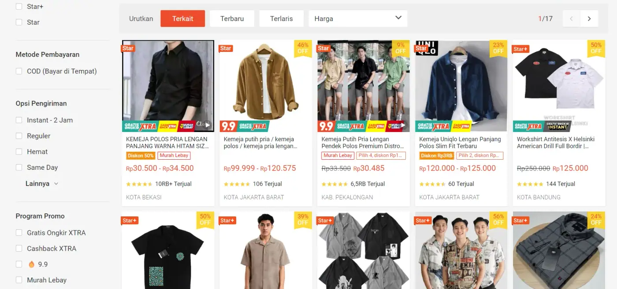This screenshot has width=617, height=289.
Task: Click Murah Lebay banner on black KEMEJA POLOS card
Action: coord(187,126)
